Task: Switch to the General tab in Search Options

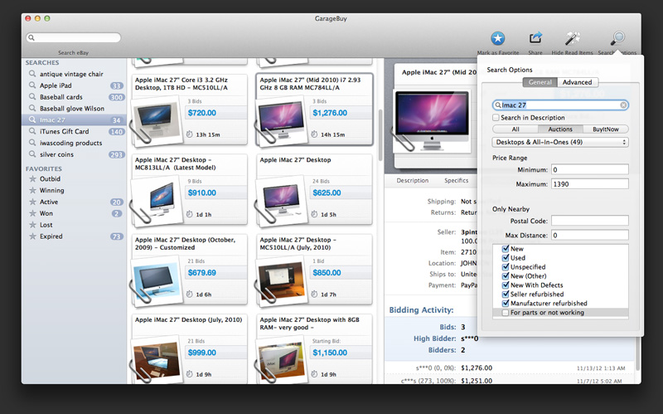Action: (540, 82)
